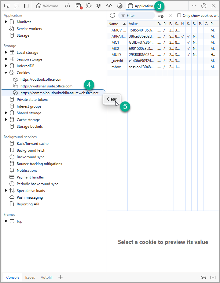Expand IndexedDB
The height and width of the screenshot is (283, 220).
pos(6,66)
